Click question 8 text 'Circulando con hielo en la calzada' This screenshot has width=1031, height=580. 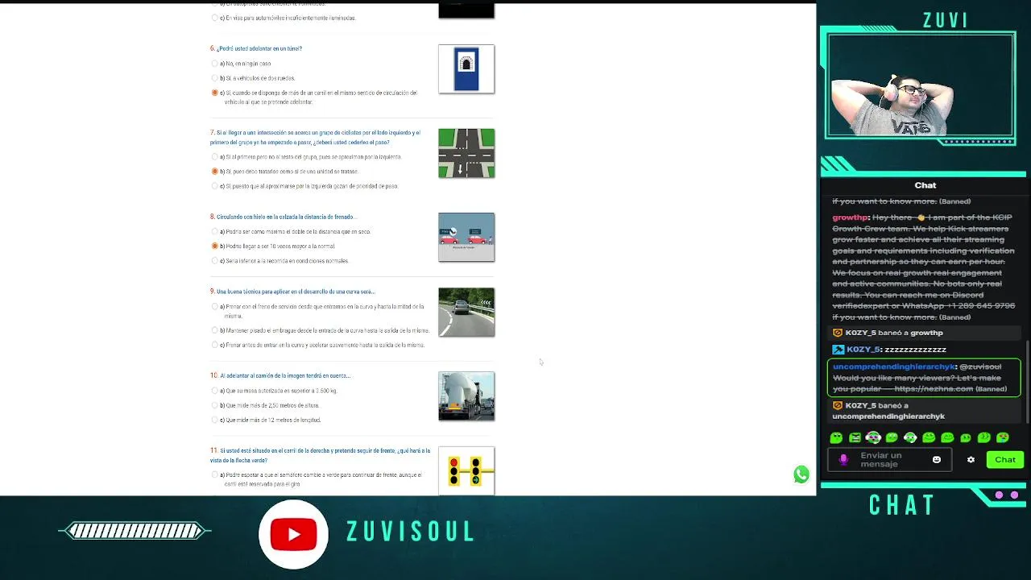pyautogui.click(x=285, y=217)
